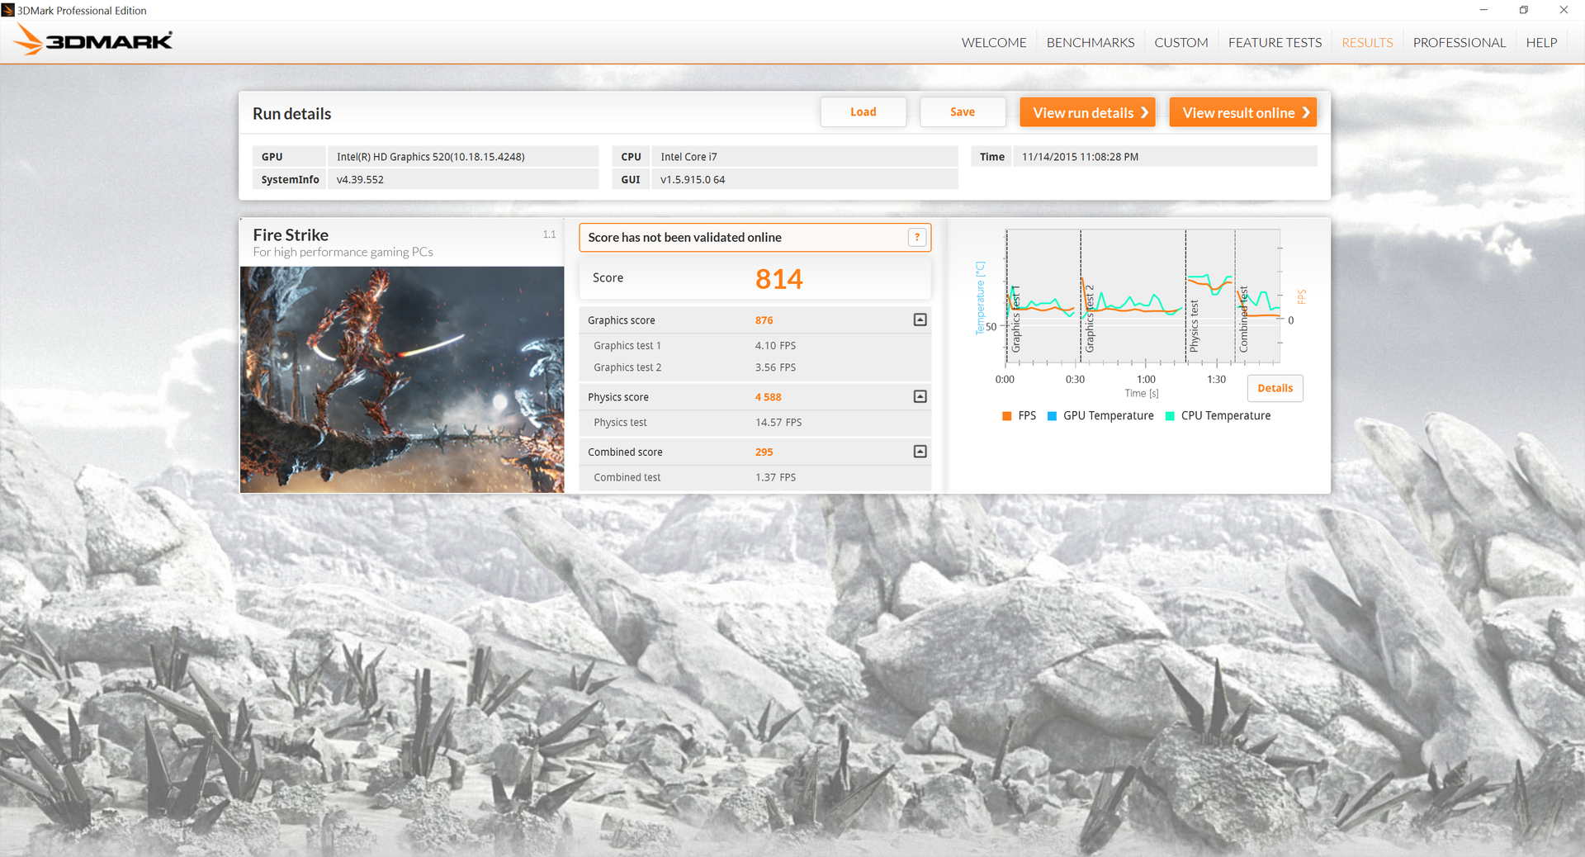Viewport: 1585px width, 857px height.
Task: Close the 3DMark window
Action: click(1564, 10)
